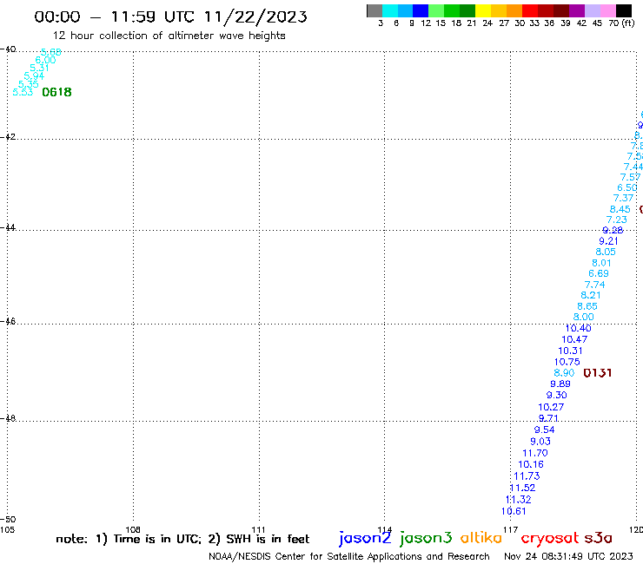Click the bright red swatch in the color scale

[530, 10]
